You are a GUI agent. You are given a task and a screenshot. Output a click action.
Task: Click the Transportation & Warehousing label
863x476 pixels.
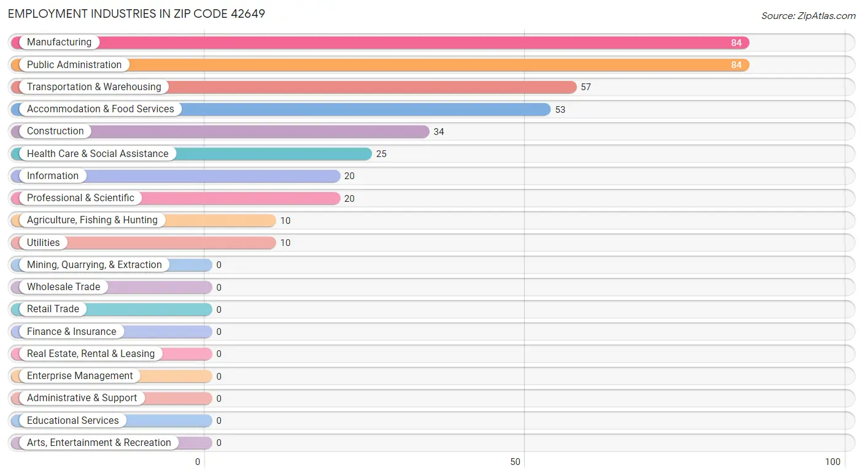point(94,87)
